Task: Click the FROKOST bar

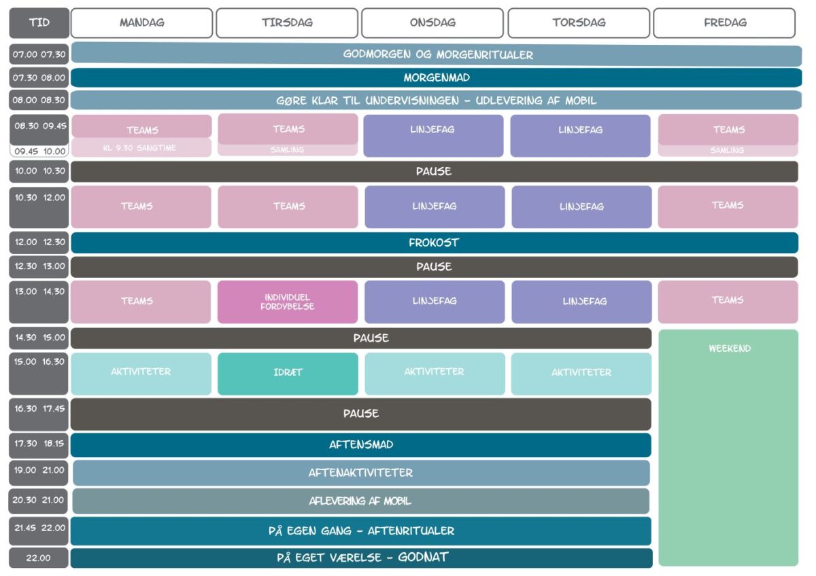Action: pyautogui.click(x=435, y=242)
